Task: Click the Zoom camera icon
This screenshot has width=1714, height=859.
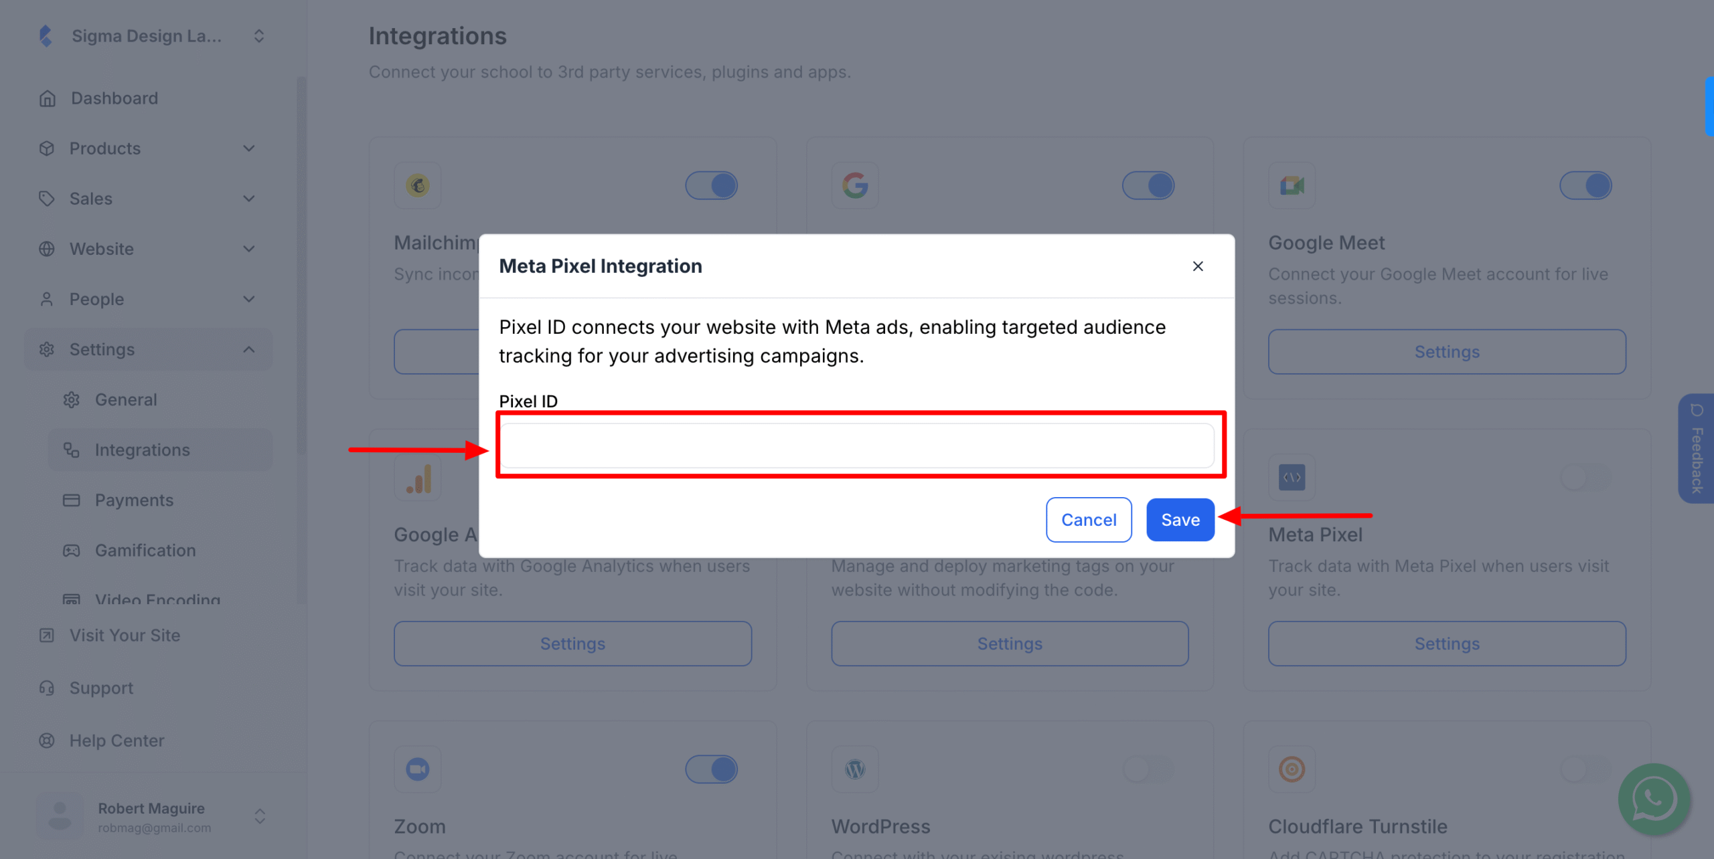Action: (x=417, y=769)
